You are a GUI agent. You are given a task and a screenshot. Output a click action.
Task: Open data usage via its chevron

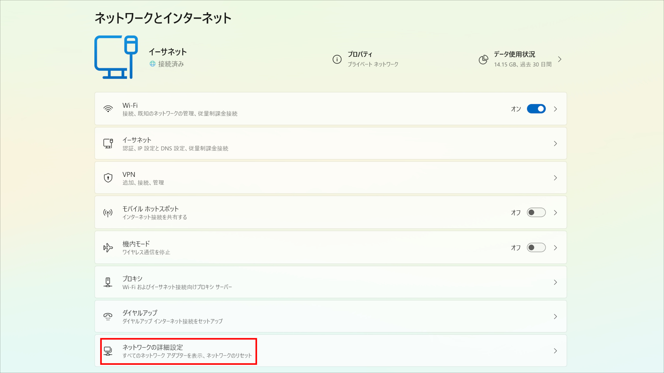(x=560, y=59)
